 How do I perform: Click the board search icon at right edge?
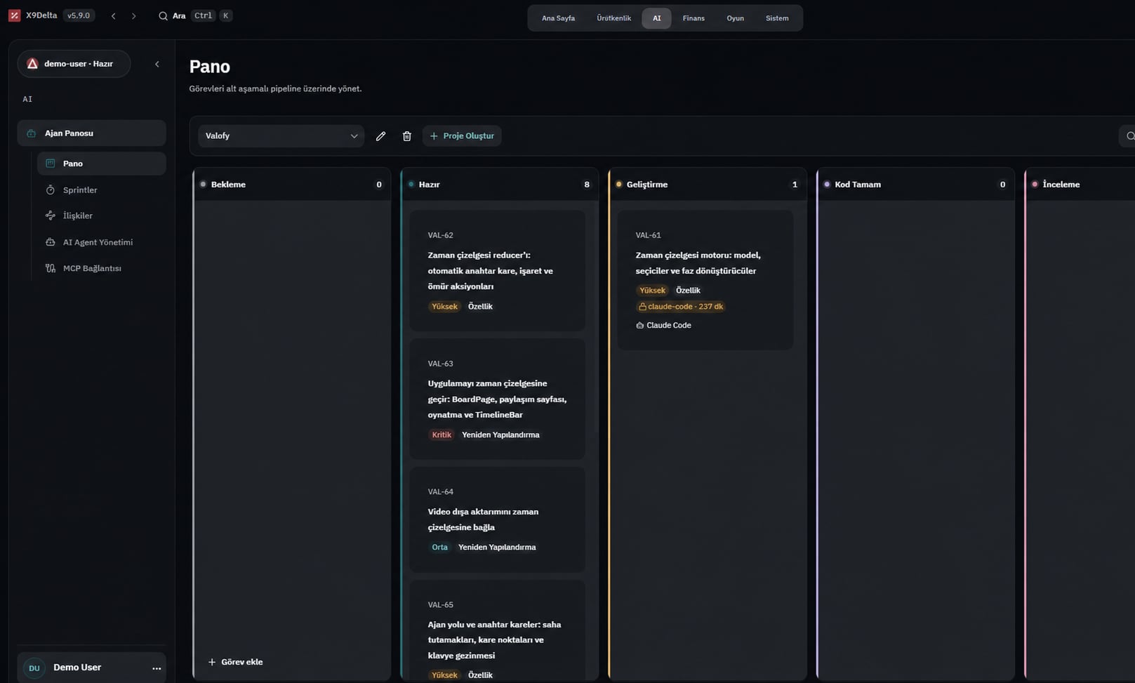click(1129, 136)
